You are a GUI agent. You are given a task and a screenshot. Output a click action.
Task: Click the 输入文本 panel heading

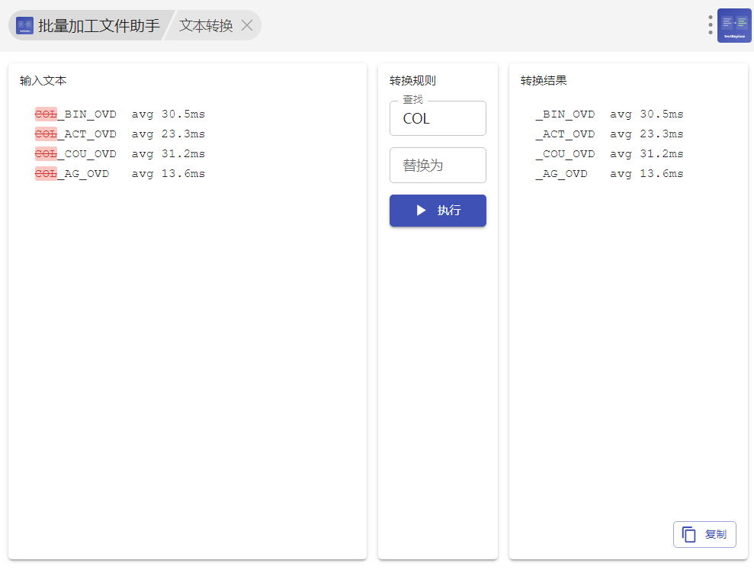coord(43,80)
